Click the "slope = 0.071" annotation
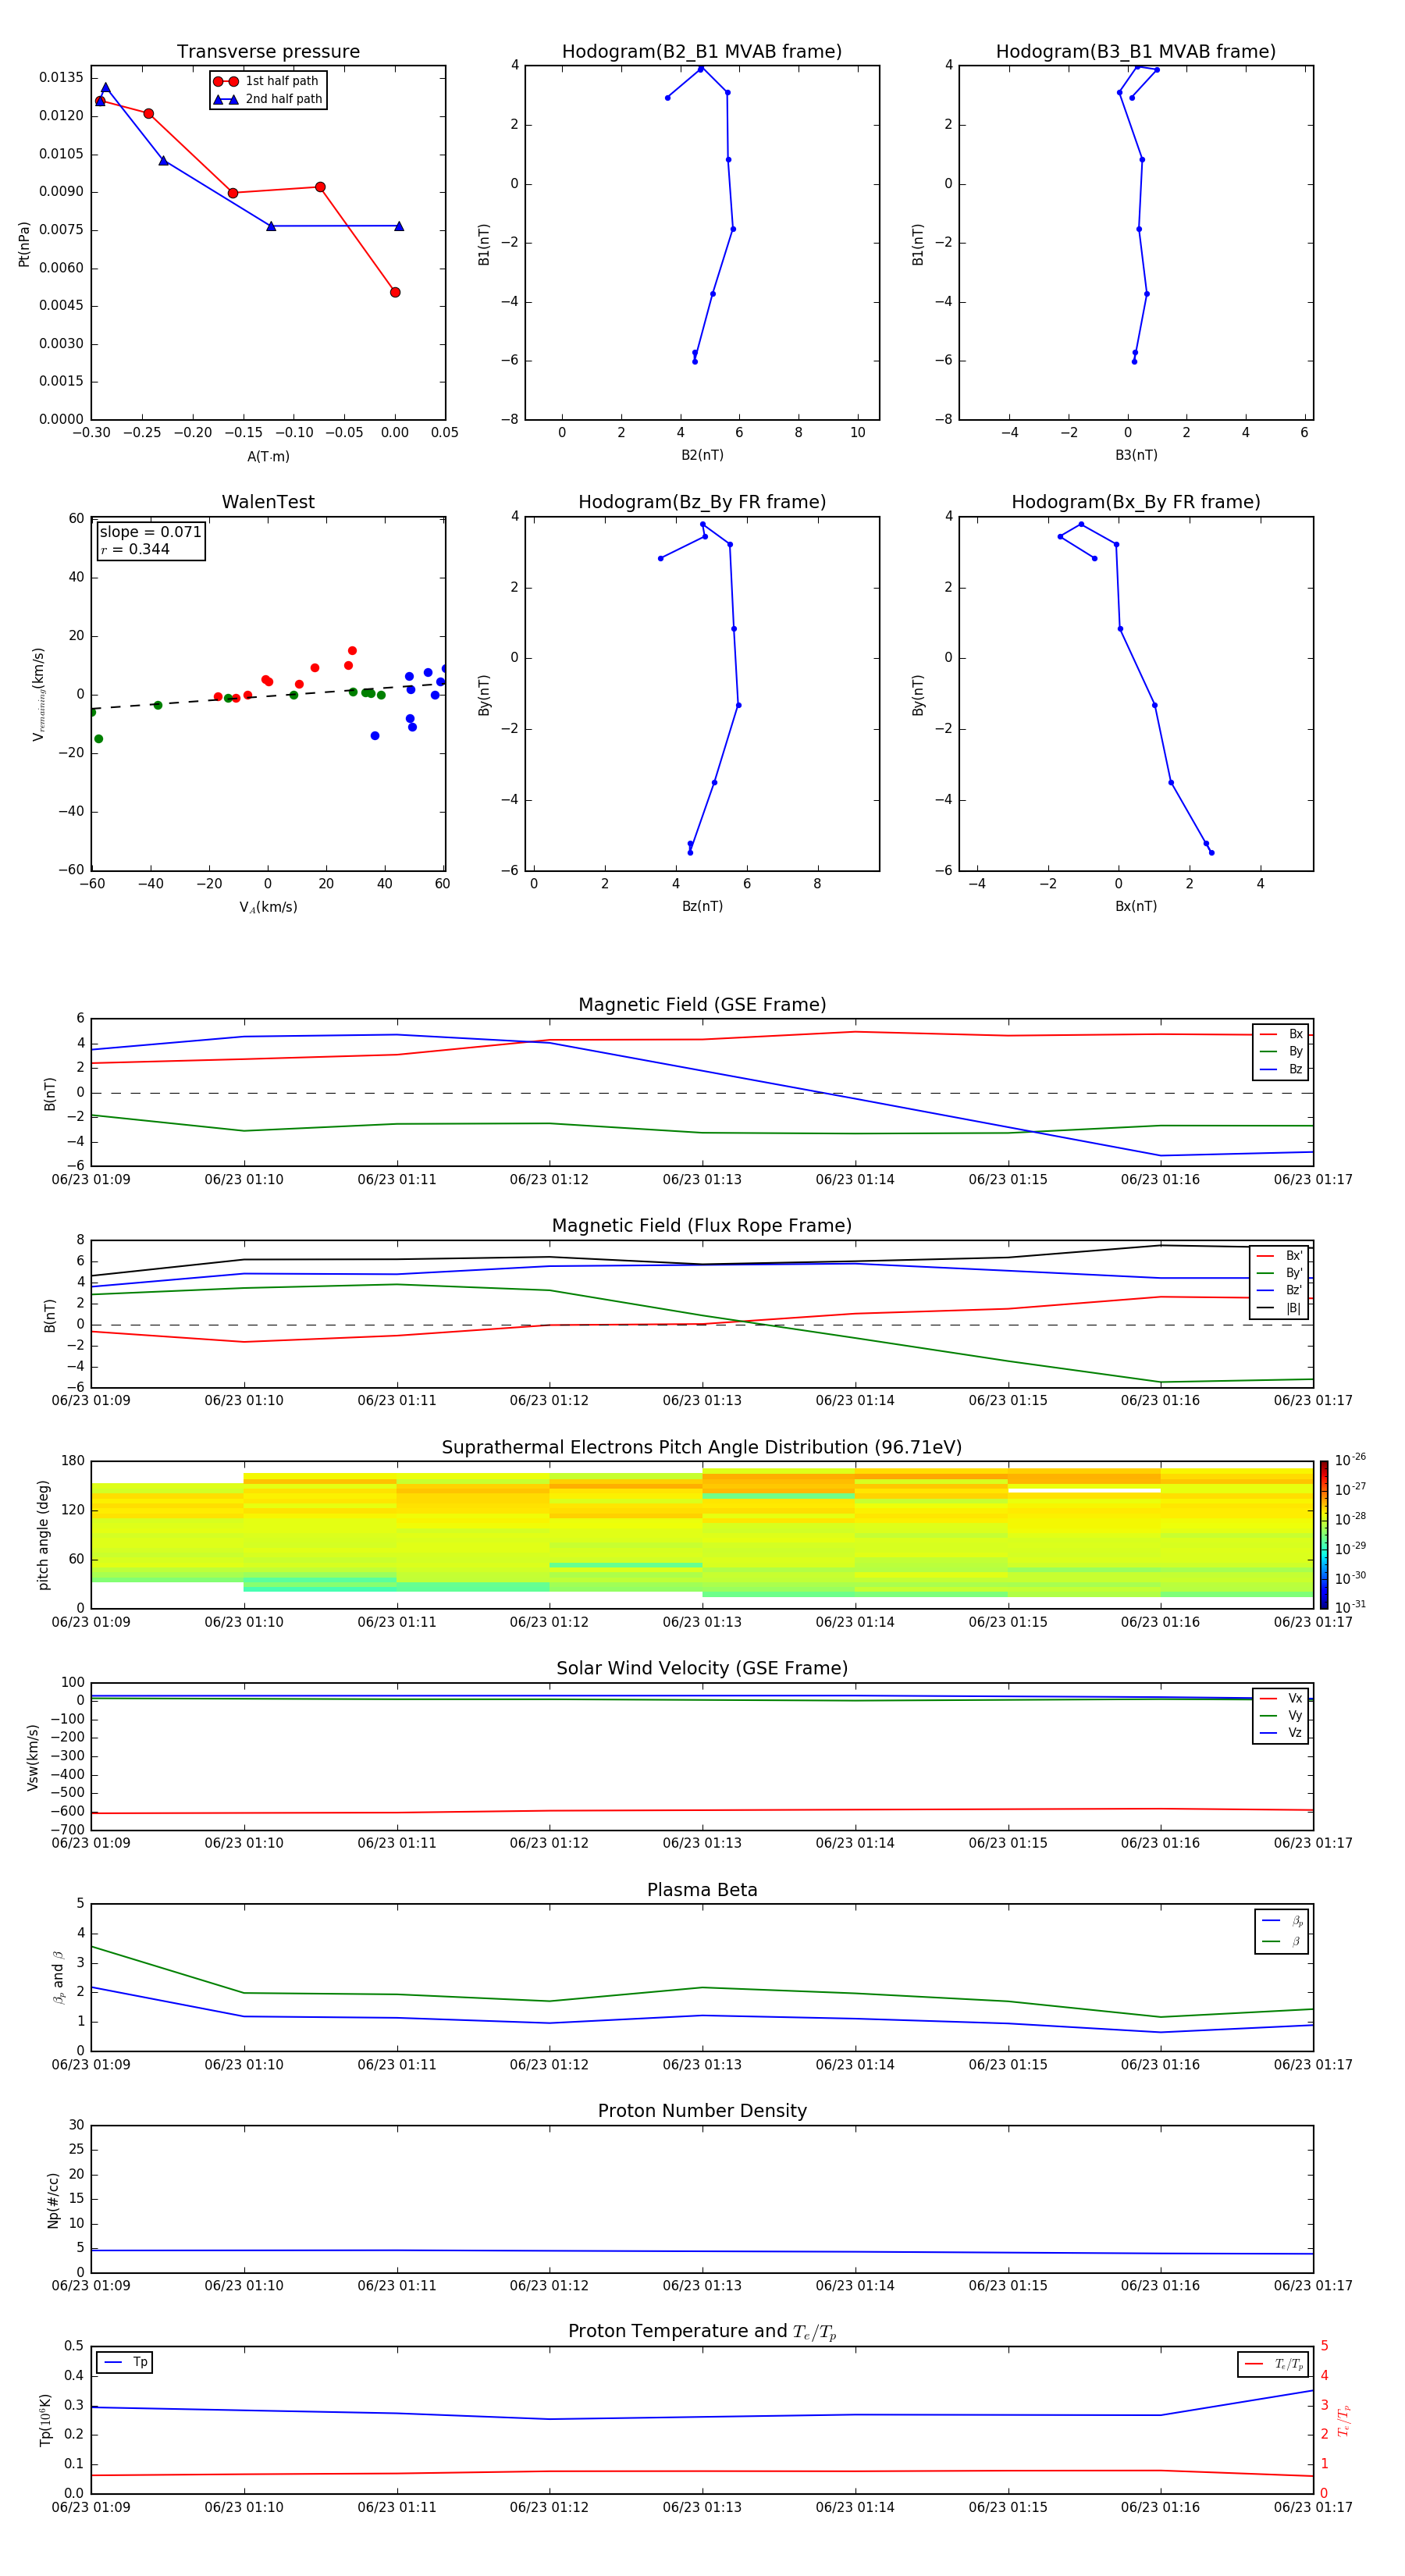Viewport: 1405px width, 2576px height. coord(151,532)
